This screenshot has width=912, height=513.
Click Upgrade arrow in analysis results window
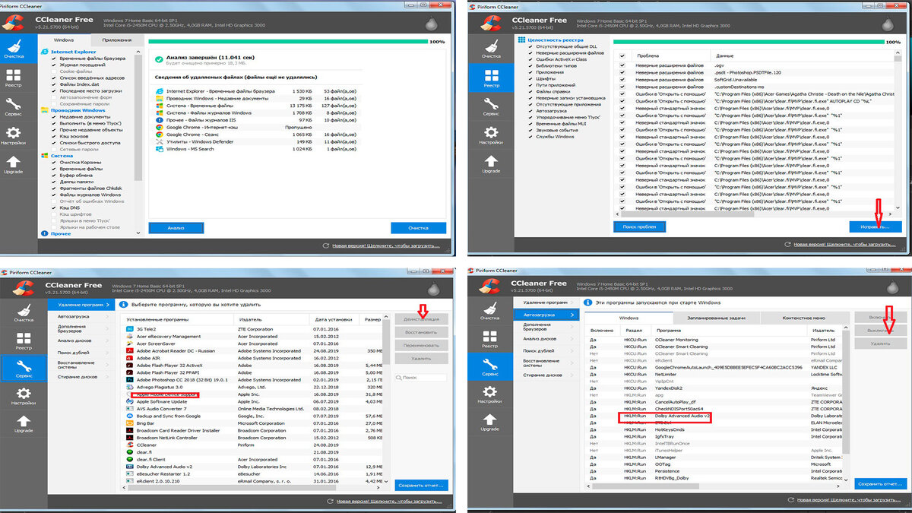pyautogui.click(x=14, y=165)
